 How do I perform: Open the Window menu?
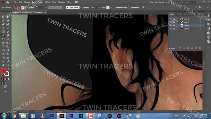point(62,2)
